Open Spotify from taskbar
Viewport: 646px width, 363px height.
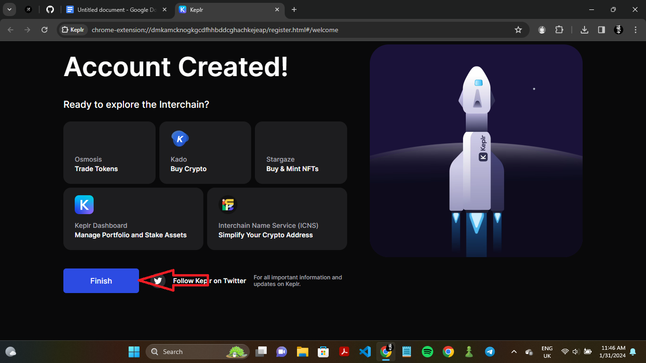click(x=428, y=352)
